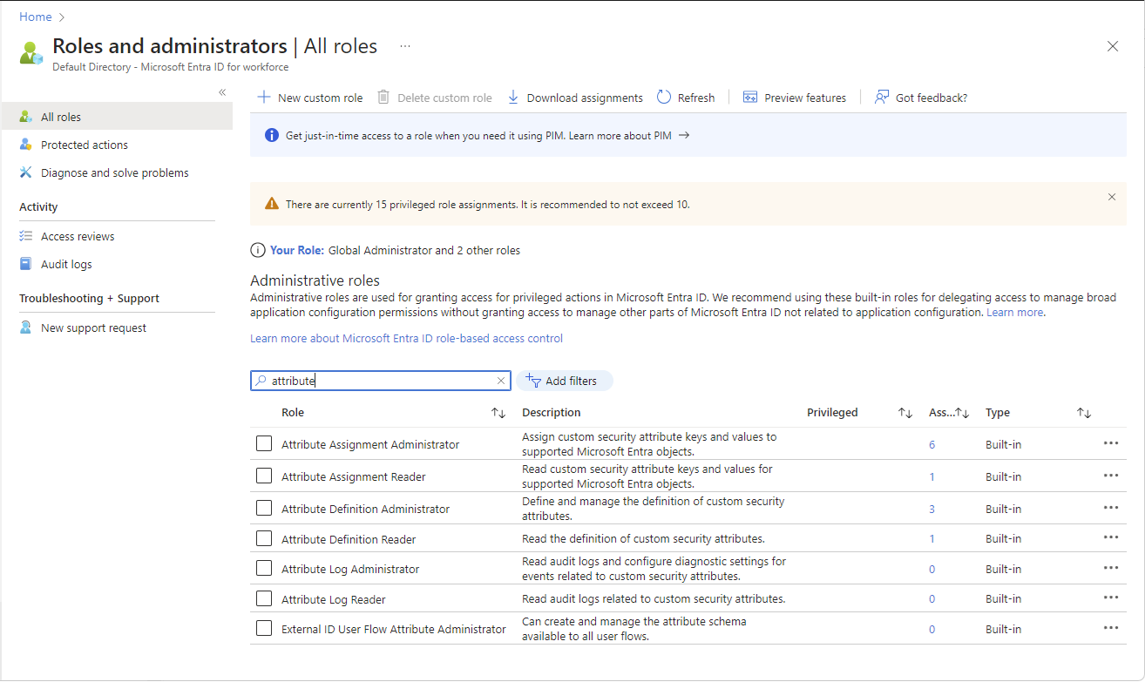
Task: Open more options for Attribute Log Administrator
Action: 1110,569
